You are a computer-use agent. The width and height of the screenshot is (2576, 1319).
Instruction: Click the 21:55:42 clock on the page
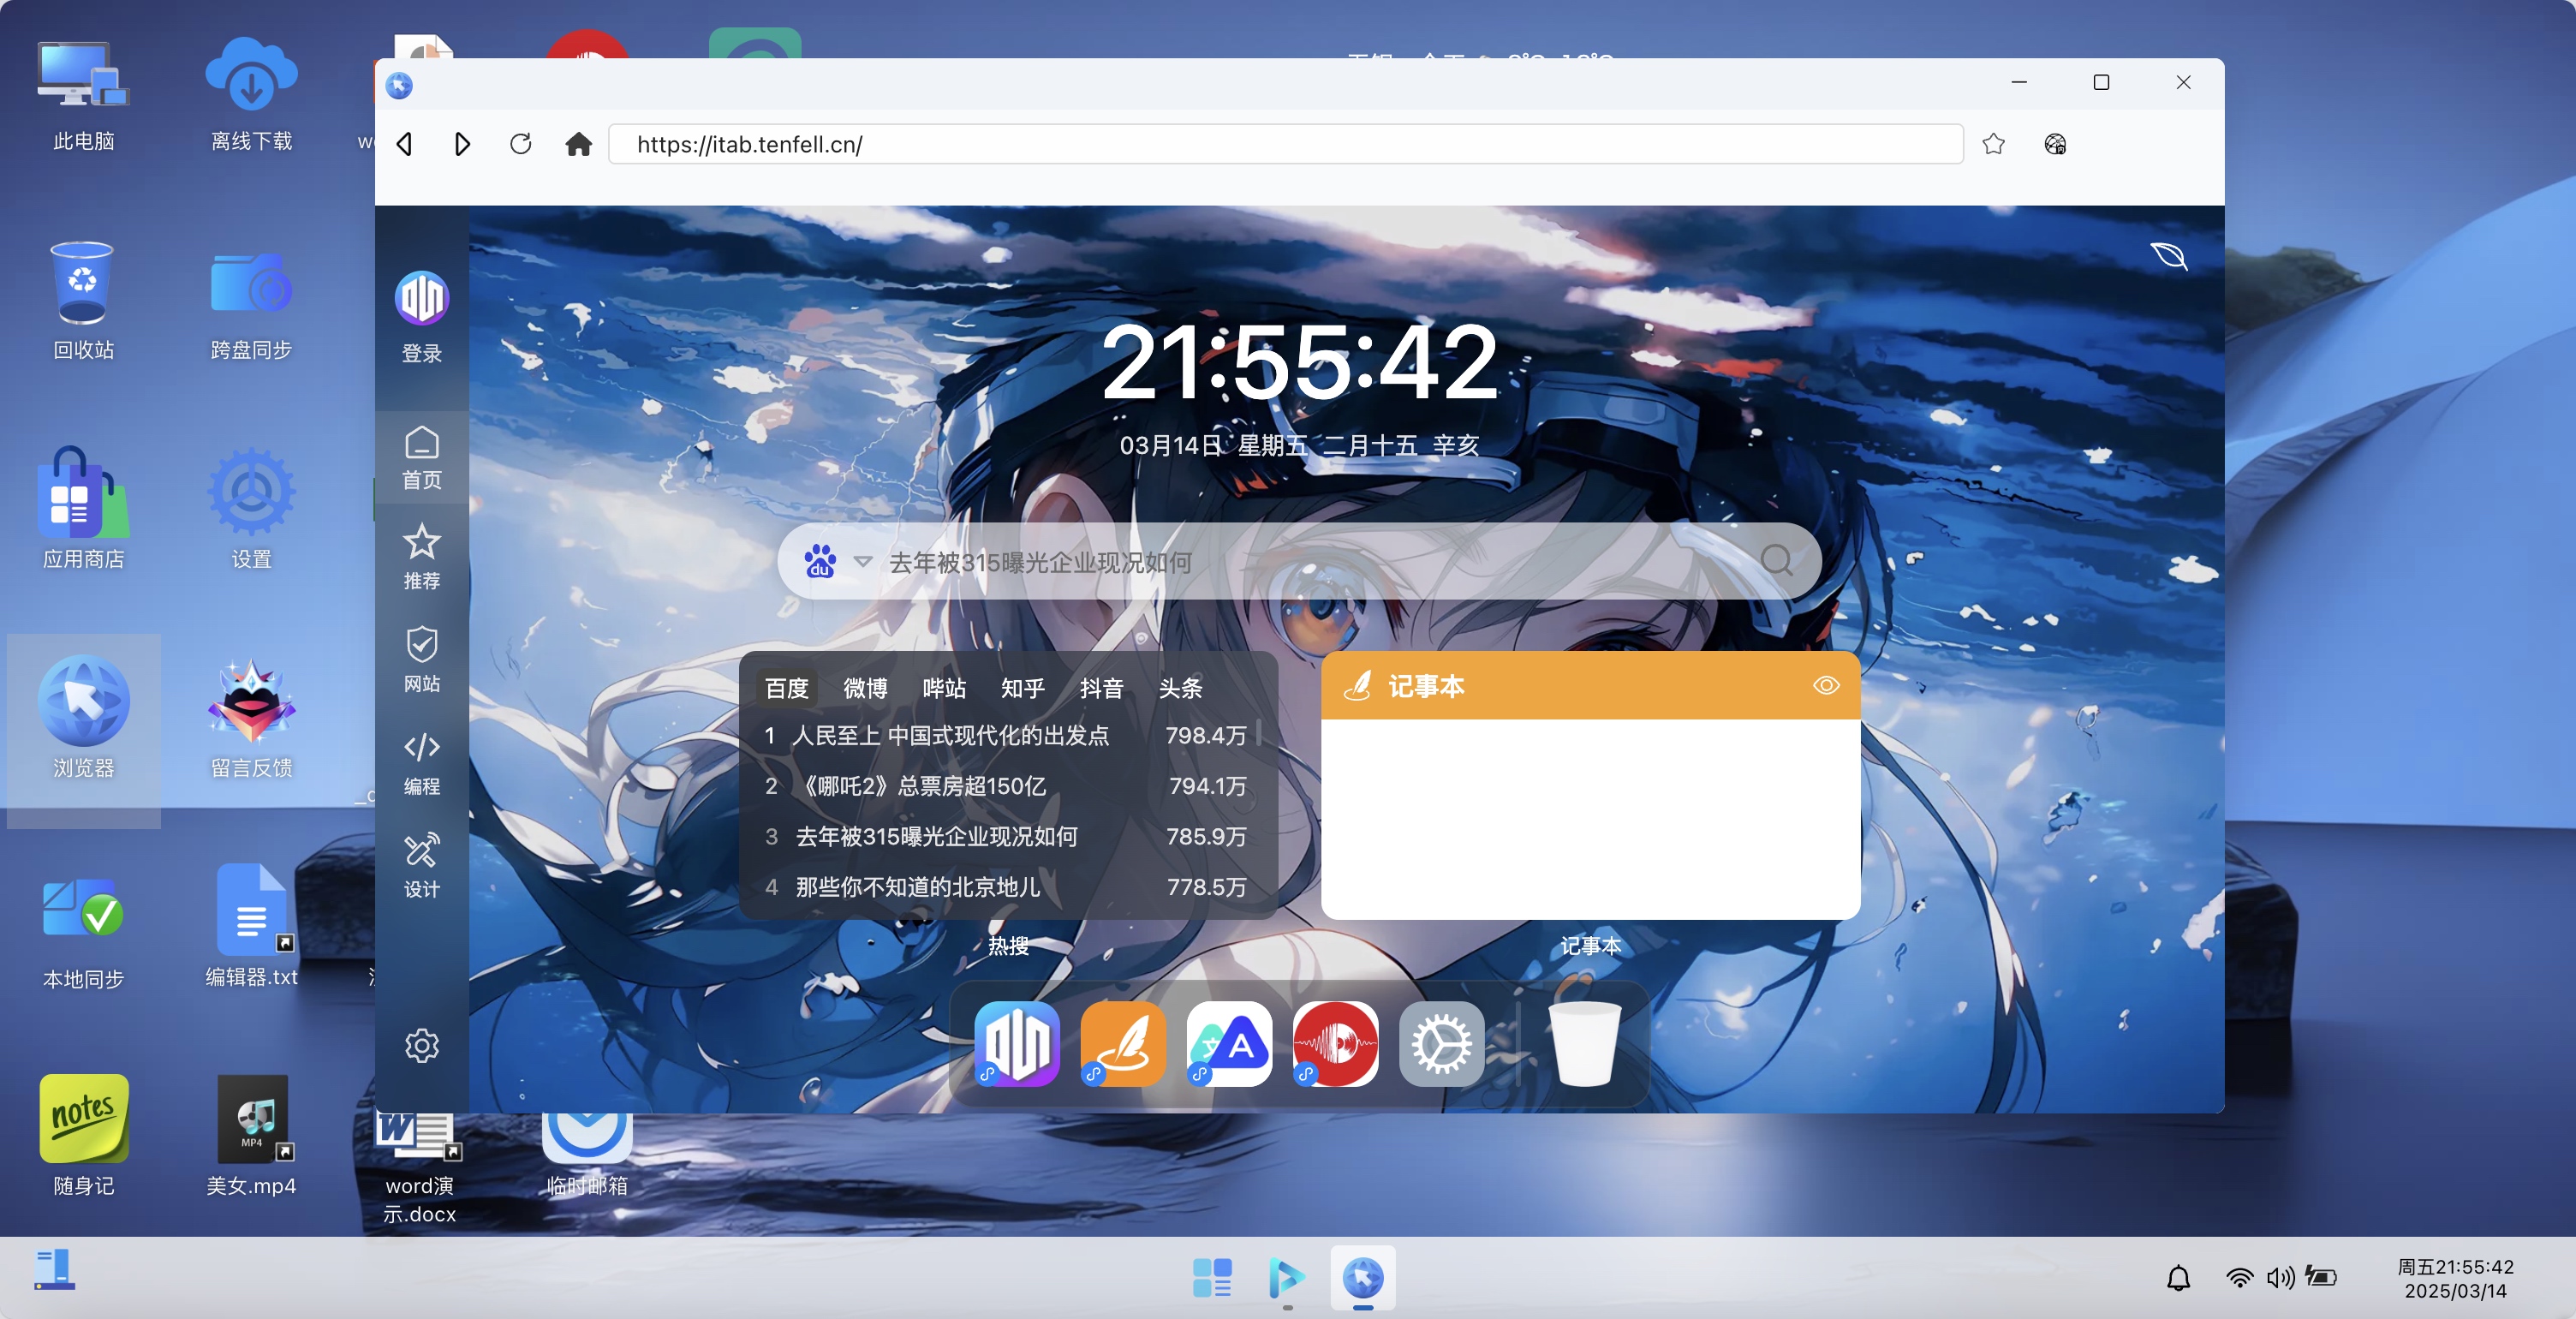[x=1299, y=362]
